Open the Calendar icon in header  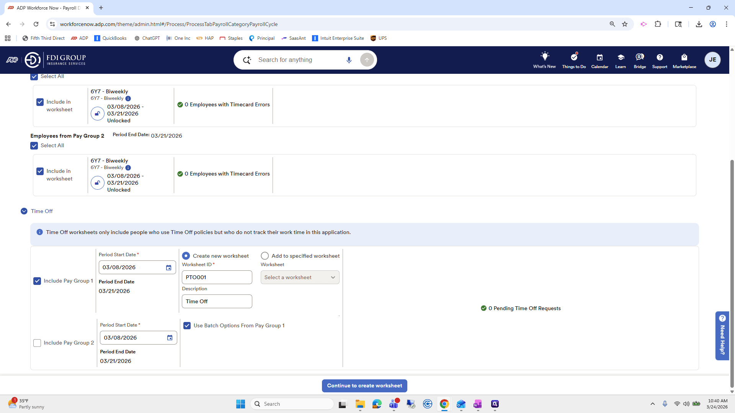(x=599, y=60)
